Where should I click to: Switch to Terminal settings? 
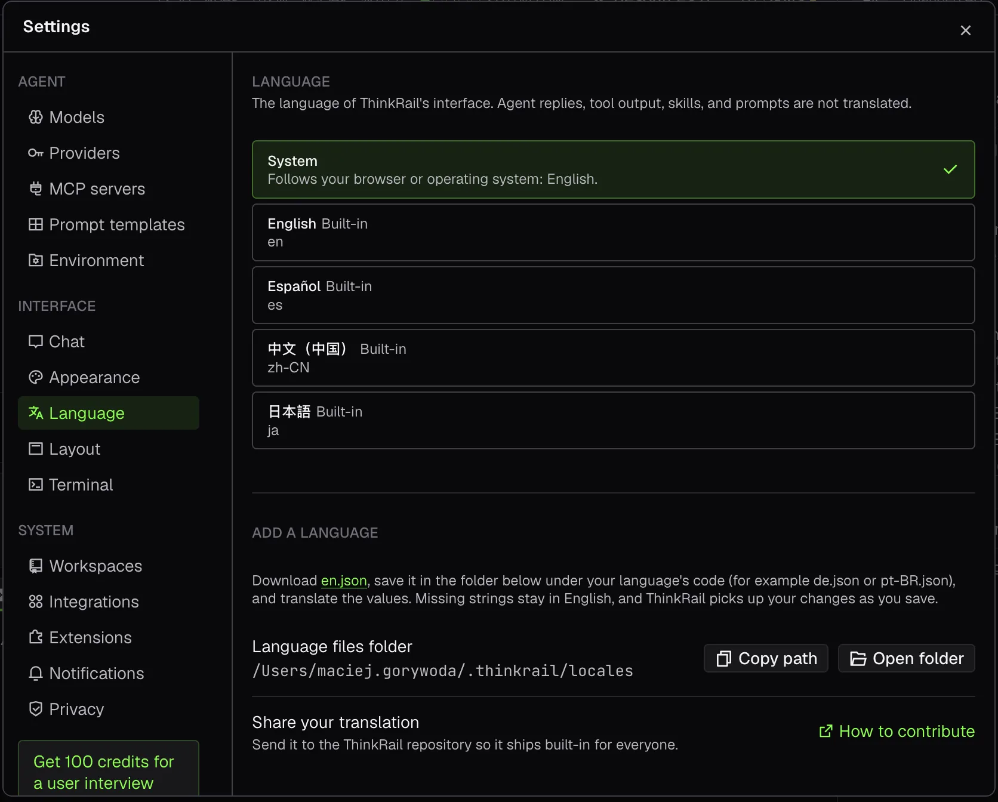pyautogui.click(x=109, y=485)
